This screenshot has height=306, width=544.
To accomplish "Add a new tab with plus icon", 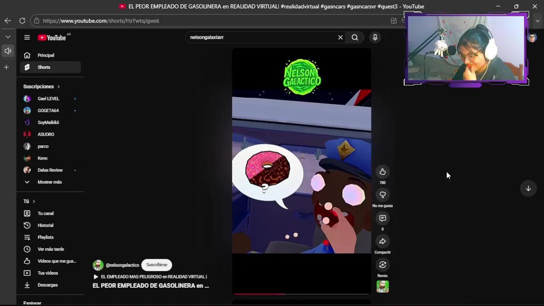I will [x=6, y=67].
